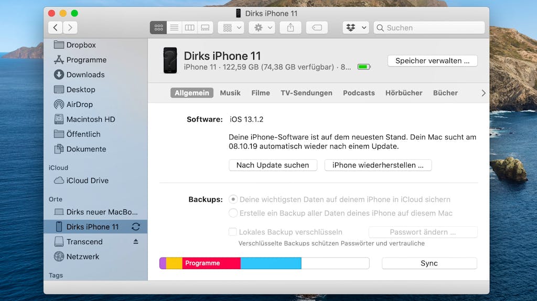The image size is (537, 301).
Task: Click Passwort ändern button
Action: [x=423, y=232]
